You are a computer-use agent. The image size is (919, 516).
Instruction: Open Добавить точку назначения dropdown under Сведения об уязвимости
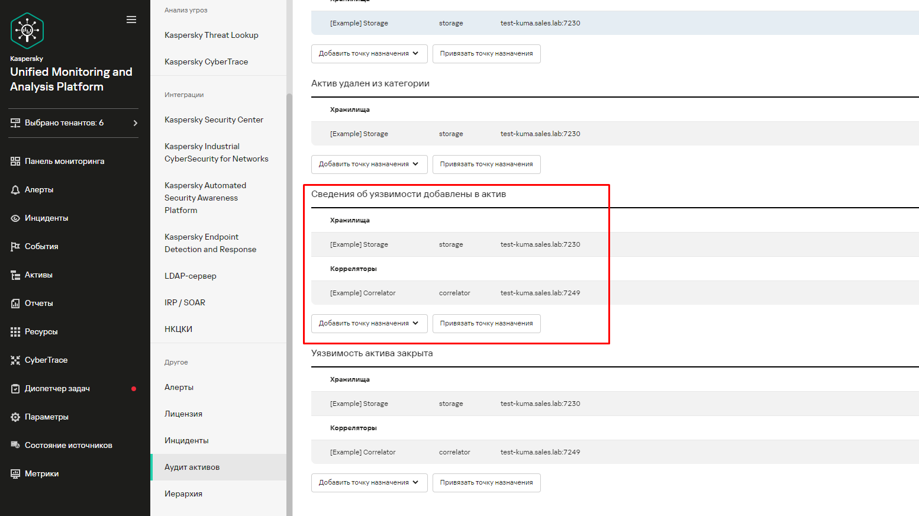pyautogui.click(x=369, y=323)
